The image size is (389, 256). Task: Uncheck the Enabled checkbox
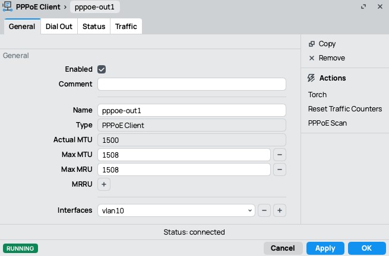(102, 69)
